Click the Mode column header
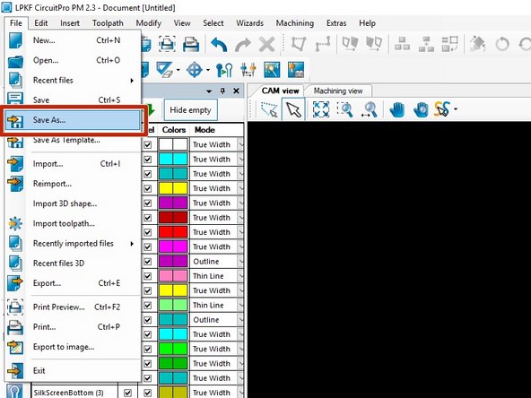The height and width of the screenshot is (398, 531). click(205, 130)
